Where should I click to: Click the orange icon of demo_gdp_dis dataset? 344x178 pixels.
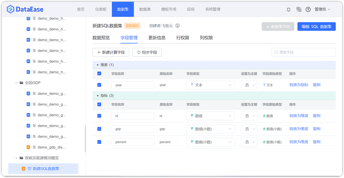point(28,147)
